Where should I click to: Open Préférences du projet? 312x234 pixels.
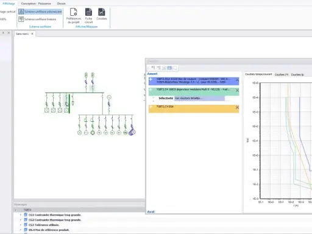(x=74, y=16)
